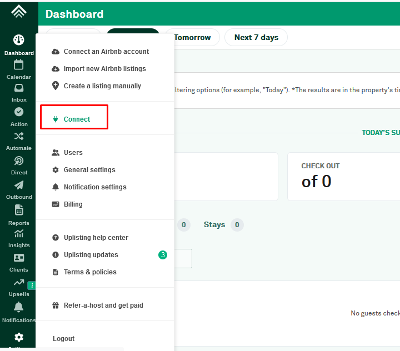Click the people icon beside Users
400x351 pixels.
point(56,153)
